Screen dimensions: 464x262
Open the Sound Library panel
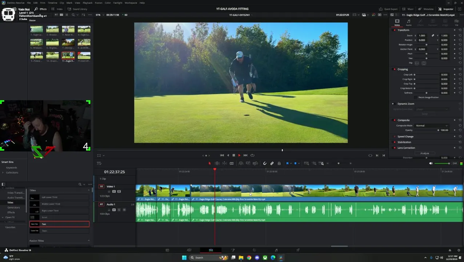click(77, 9)
